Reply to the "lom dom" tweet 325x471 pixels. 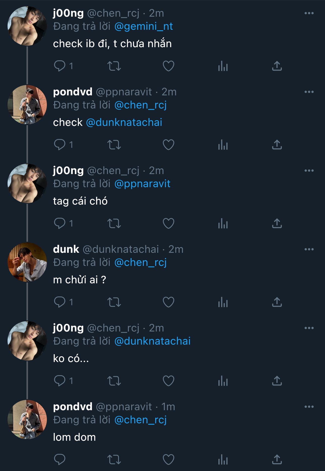pos(60,460)
